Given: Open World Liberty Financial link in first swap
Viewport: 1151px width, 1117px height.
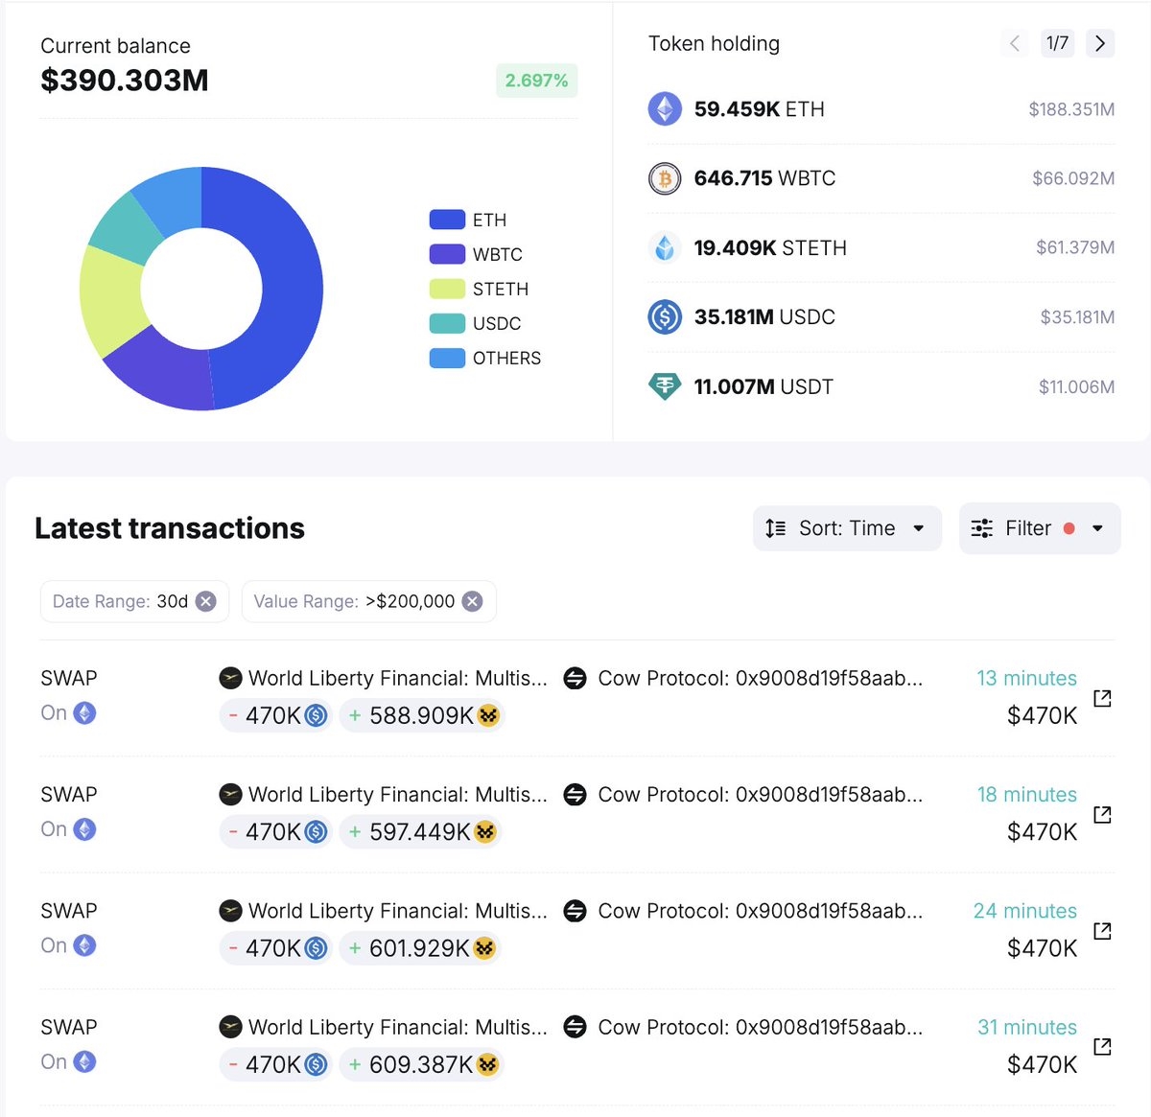Looking at the screenshot, I should [397, 679].
